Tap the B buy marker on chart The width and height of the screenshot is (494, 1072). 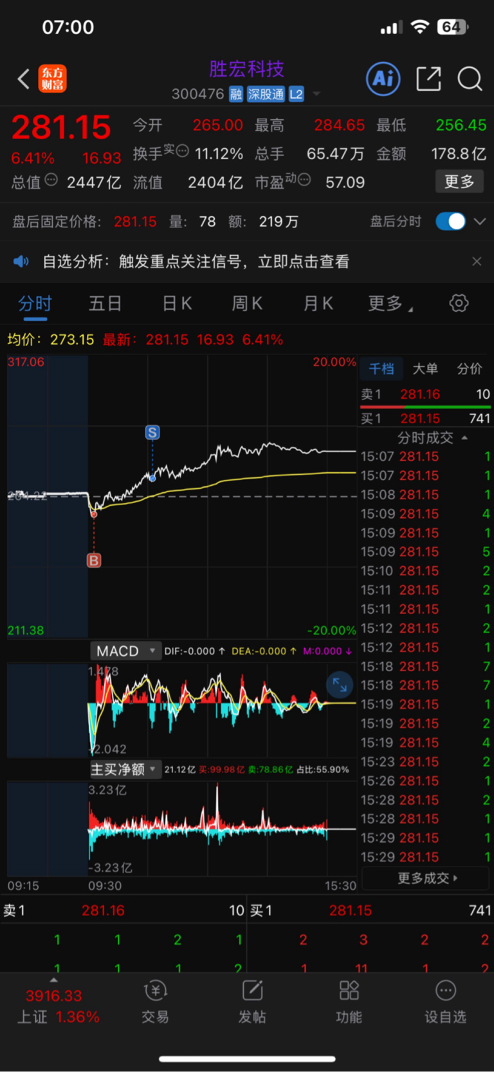(x=94, y=560)
